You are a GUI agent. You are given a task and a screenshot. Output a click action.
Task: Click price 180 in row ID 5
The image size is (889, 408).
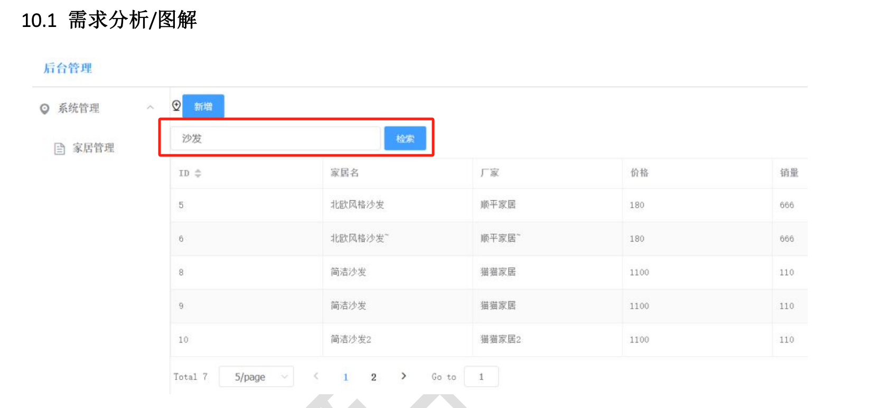tap(637, 205)
